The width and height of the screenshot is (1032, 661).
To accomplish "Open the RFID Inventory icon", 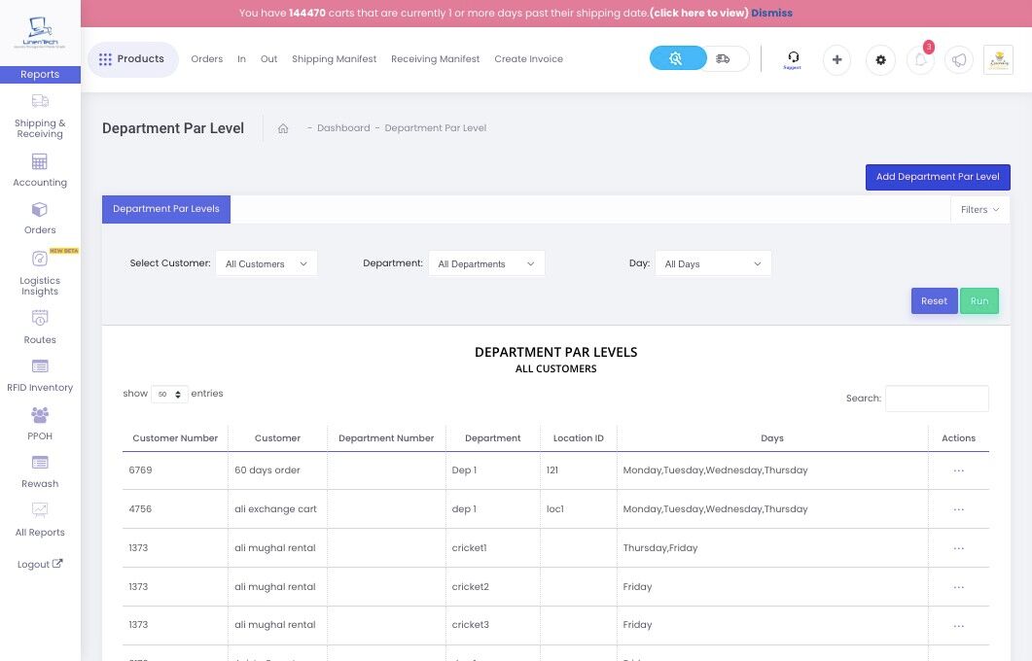I will coord(40,365).
